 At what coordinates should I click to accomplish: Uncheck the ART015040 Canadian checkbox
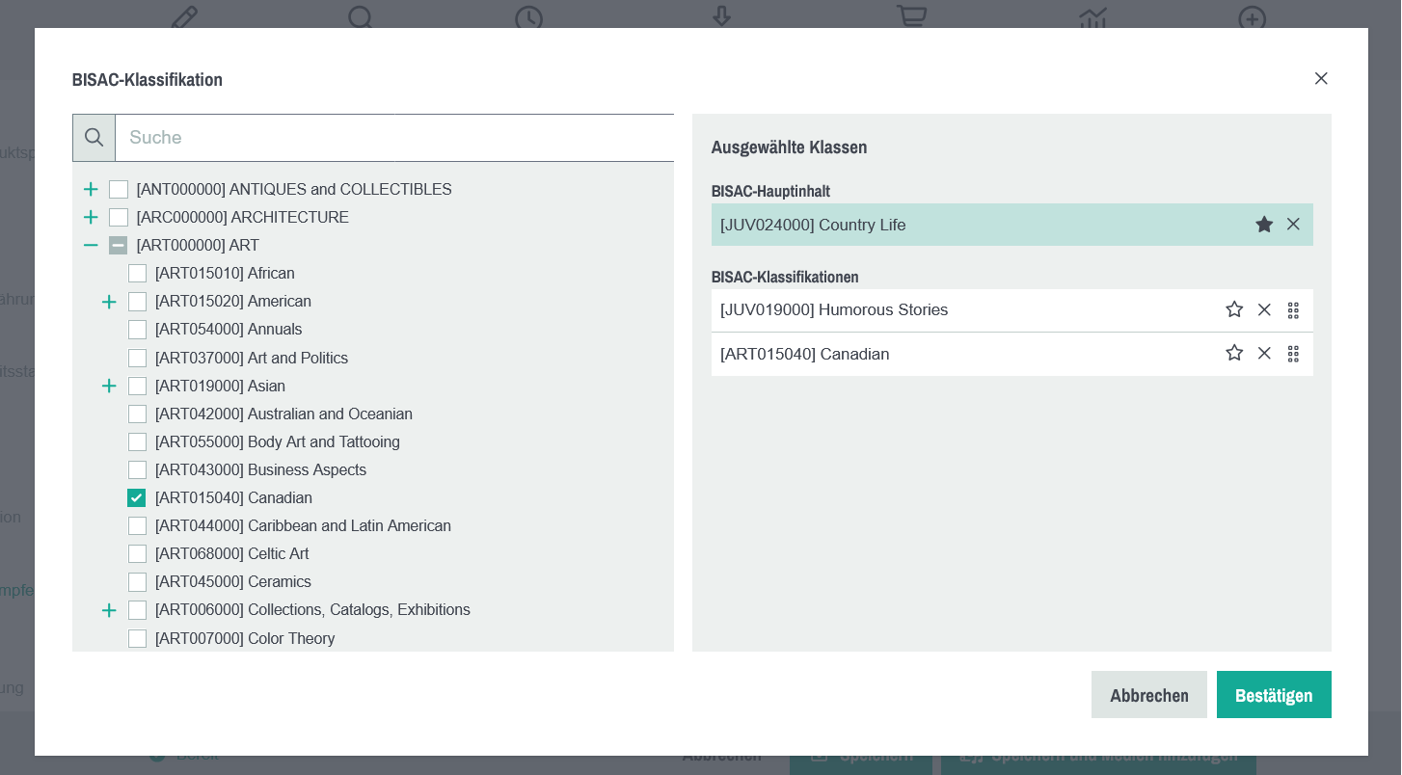pos(137,498)
